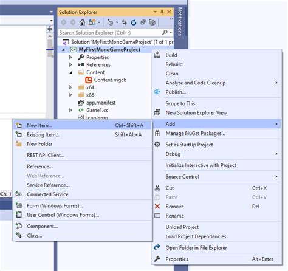Click Rename in the context menu
This screenshot has width=288, height=271.
tap(216, 216)
